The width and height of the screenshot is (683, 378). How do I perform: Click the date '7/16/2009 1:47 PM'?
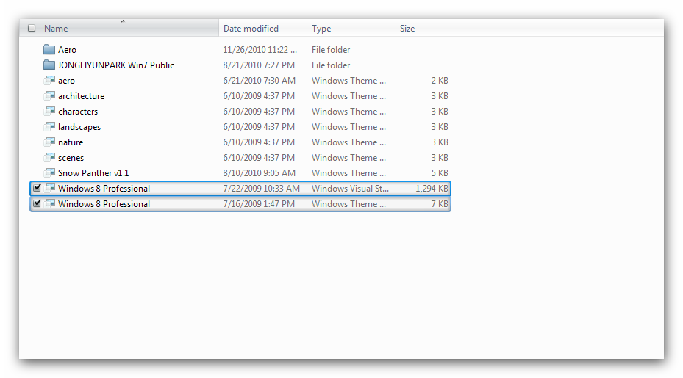[259, 204]
